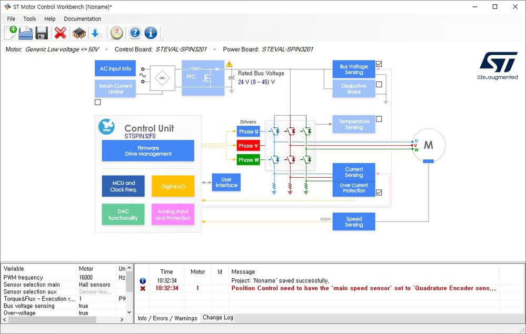The image size is (526, 334).
Task: Click the variable list scroll right arrow
Action: point(122,320)
